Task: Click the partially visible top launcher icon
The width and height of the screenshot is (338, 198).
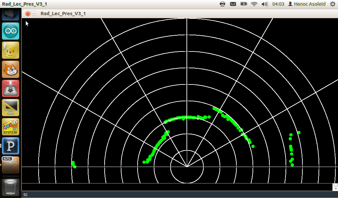Action: (11, 15)
